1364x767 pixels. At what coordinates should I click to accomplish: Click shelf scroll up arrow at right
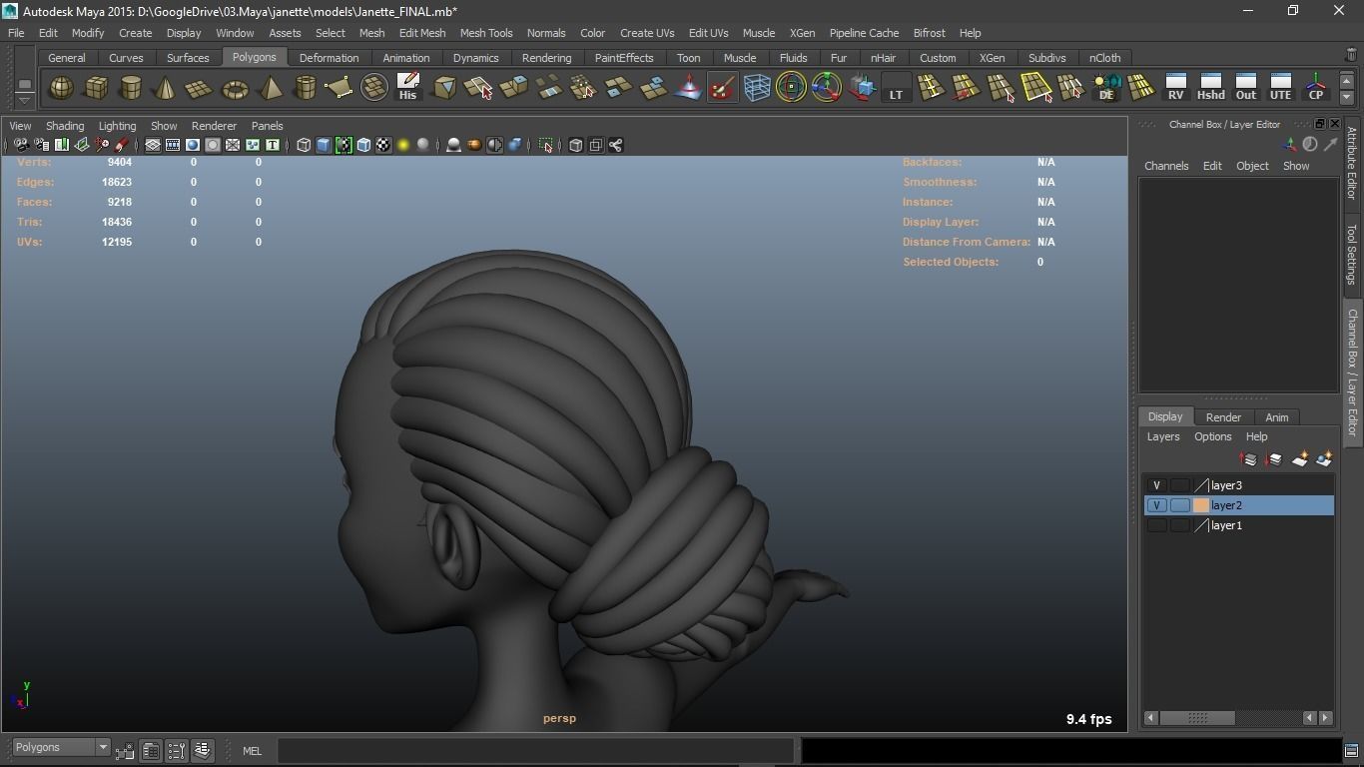coord(1347,80)
